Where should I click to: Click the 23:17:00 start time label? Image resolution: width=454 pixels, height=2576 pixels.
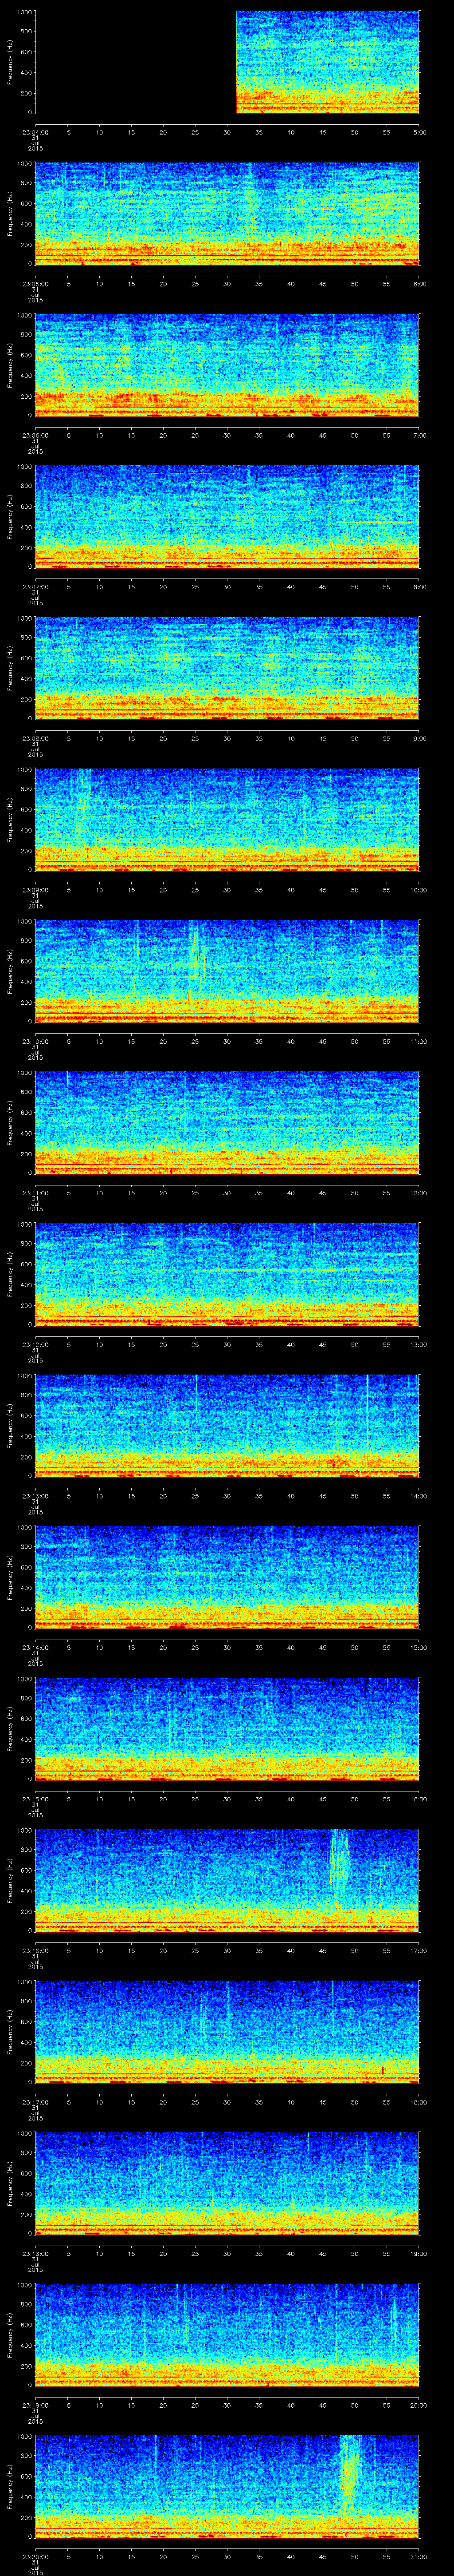36,2102
